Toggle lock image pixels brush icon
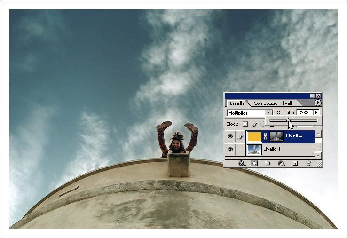 (x=254, y=124)
